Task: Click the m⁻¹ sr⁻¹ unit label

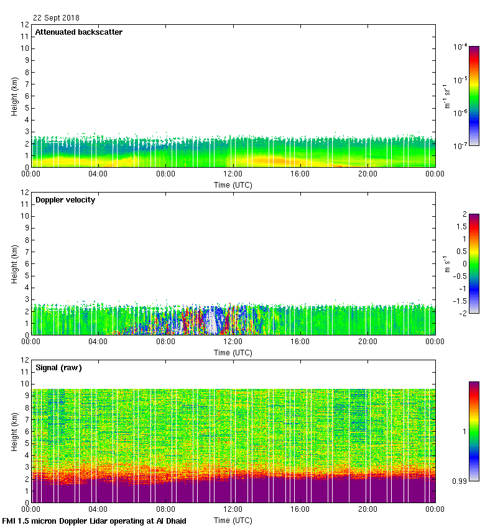Action: [x=446, y=96]
